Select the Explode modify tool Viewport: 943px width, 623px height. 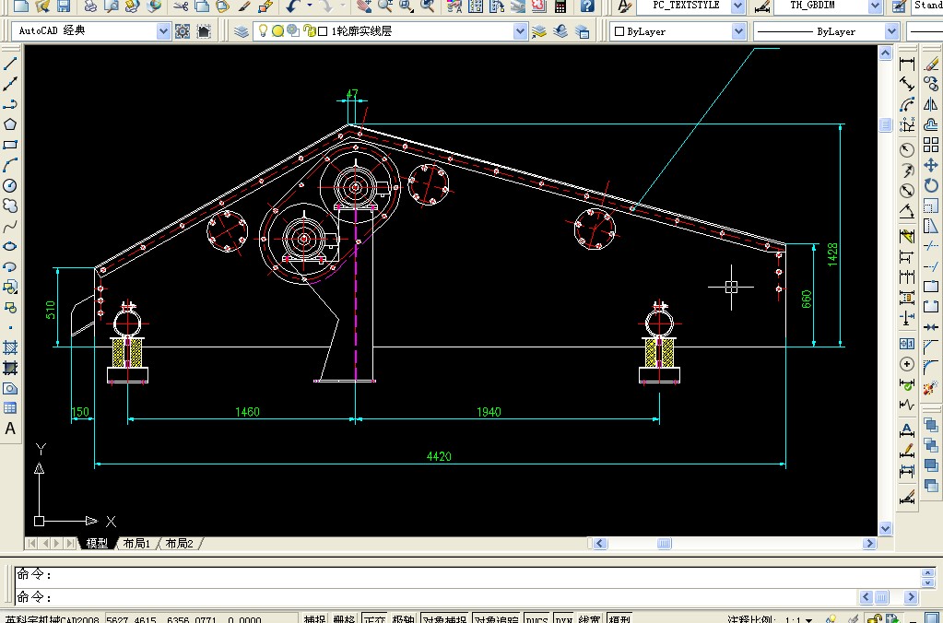pyautogui.click(x=931, y=388)
